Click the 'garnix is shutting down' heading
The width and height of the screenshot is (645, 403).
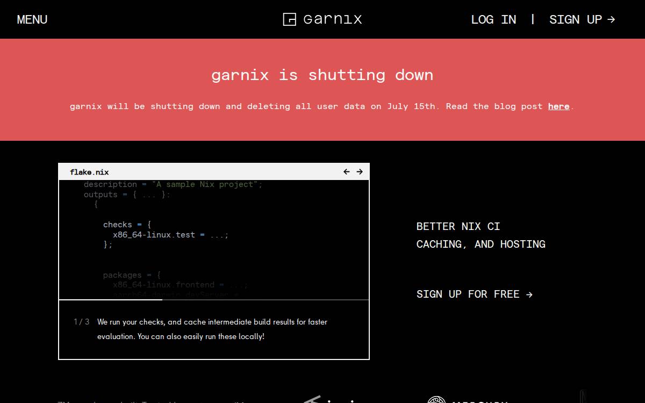pyautogui.click(x=322, y=75)
